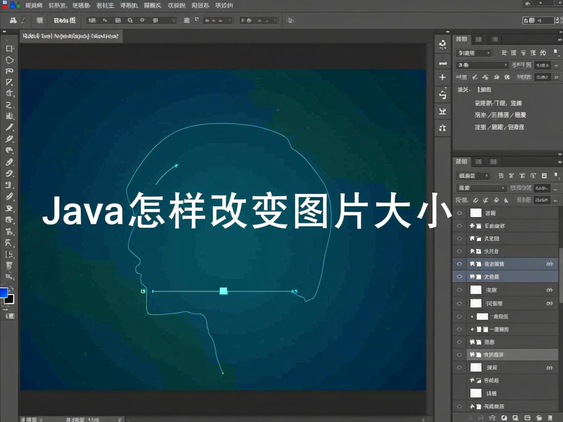Select the Hand tool on the right panel strip
The height and width of the screenshot is (422, 563).
click(x=442, y=63)
